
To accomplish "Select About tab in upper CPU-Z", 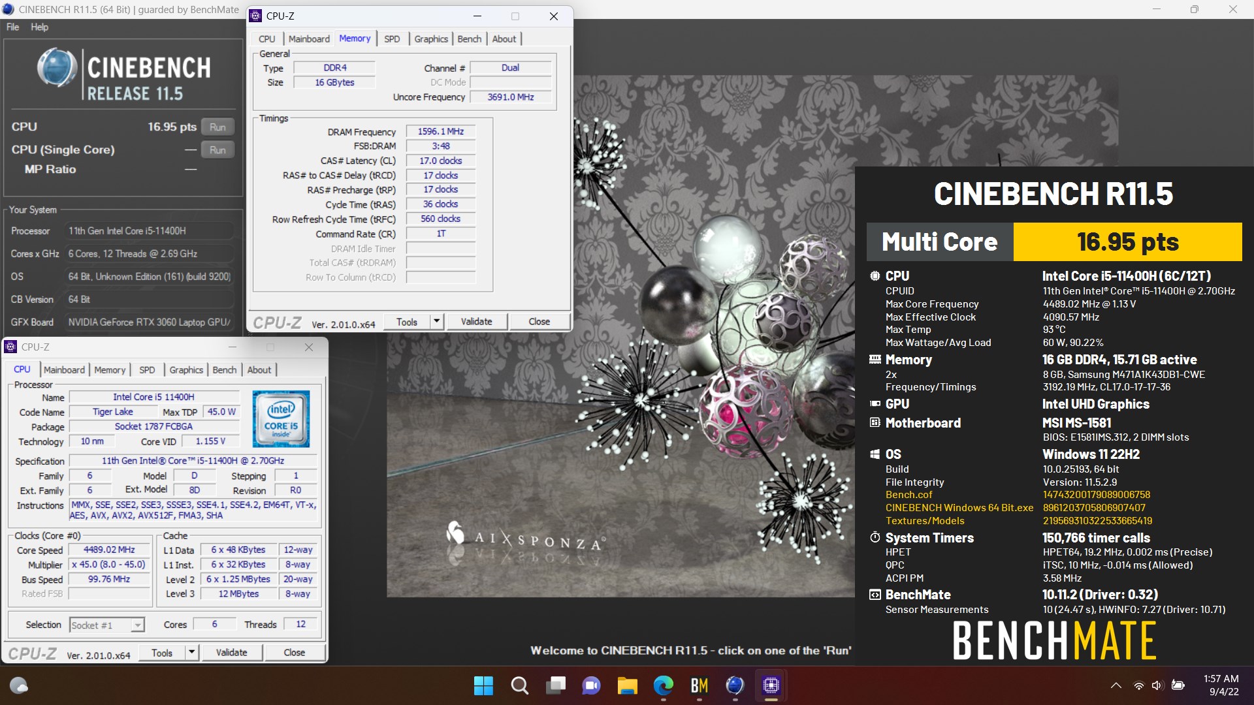I will (504, 39).
